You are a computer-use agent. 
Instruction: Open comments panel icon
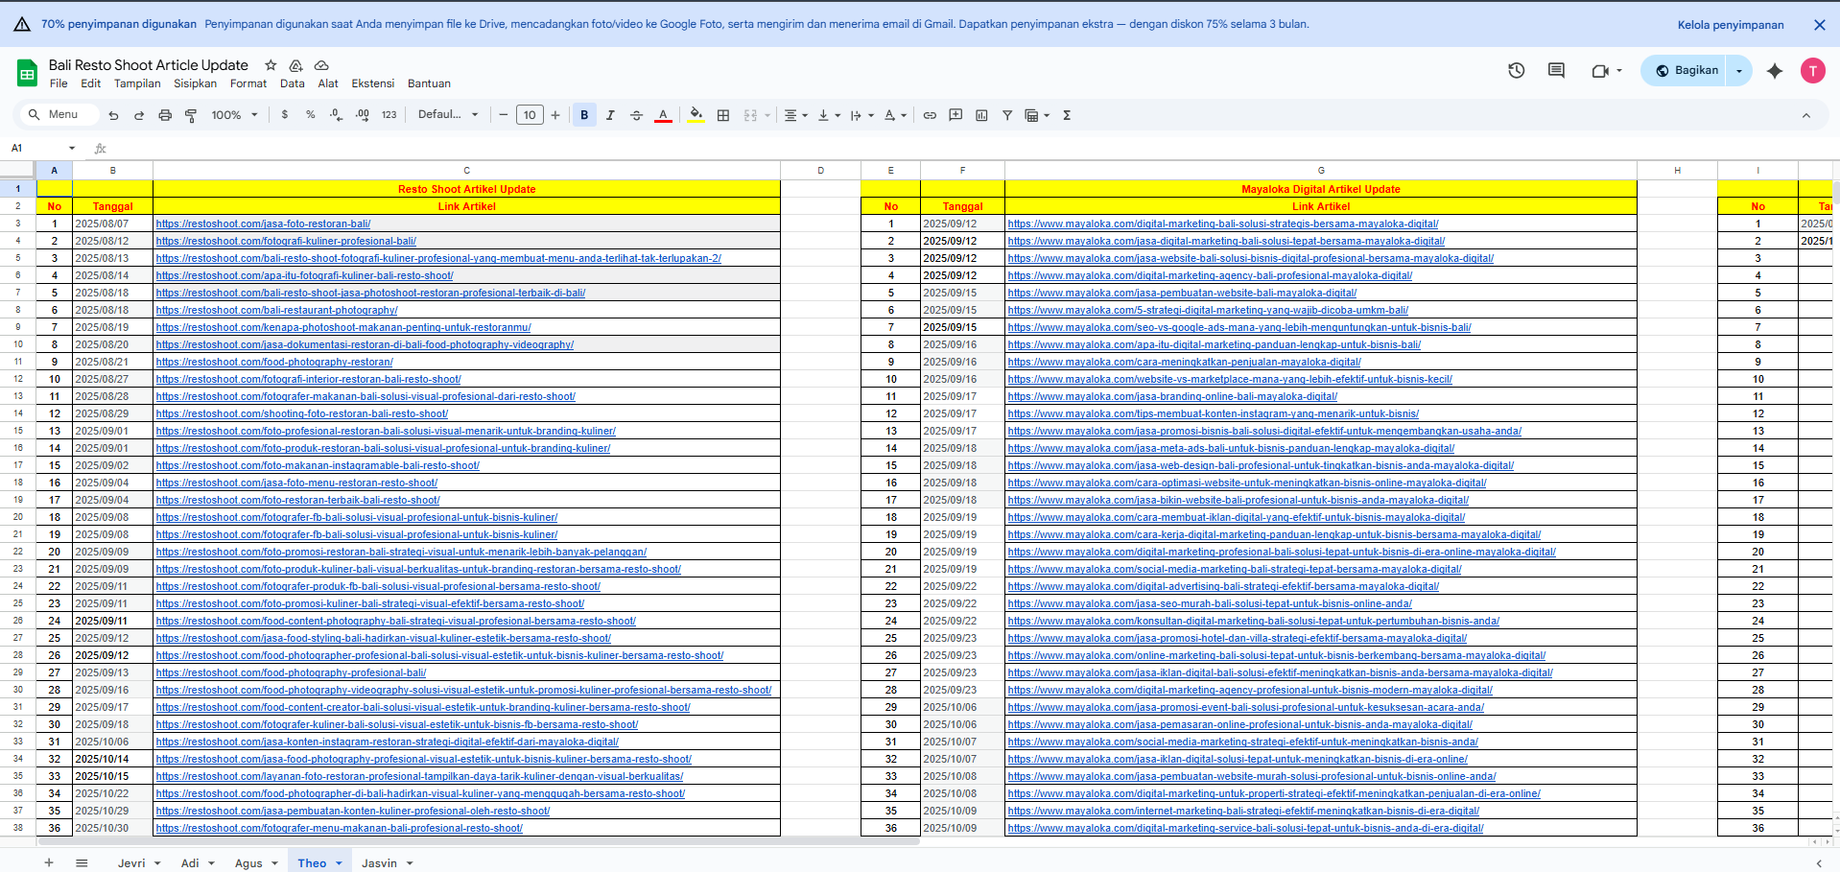coord(1556,70)
